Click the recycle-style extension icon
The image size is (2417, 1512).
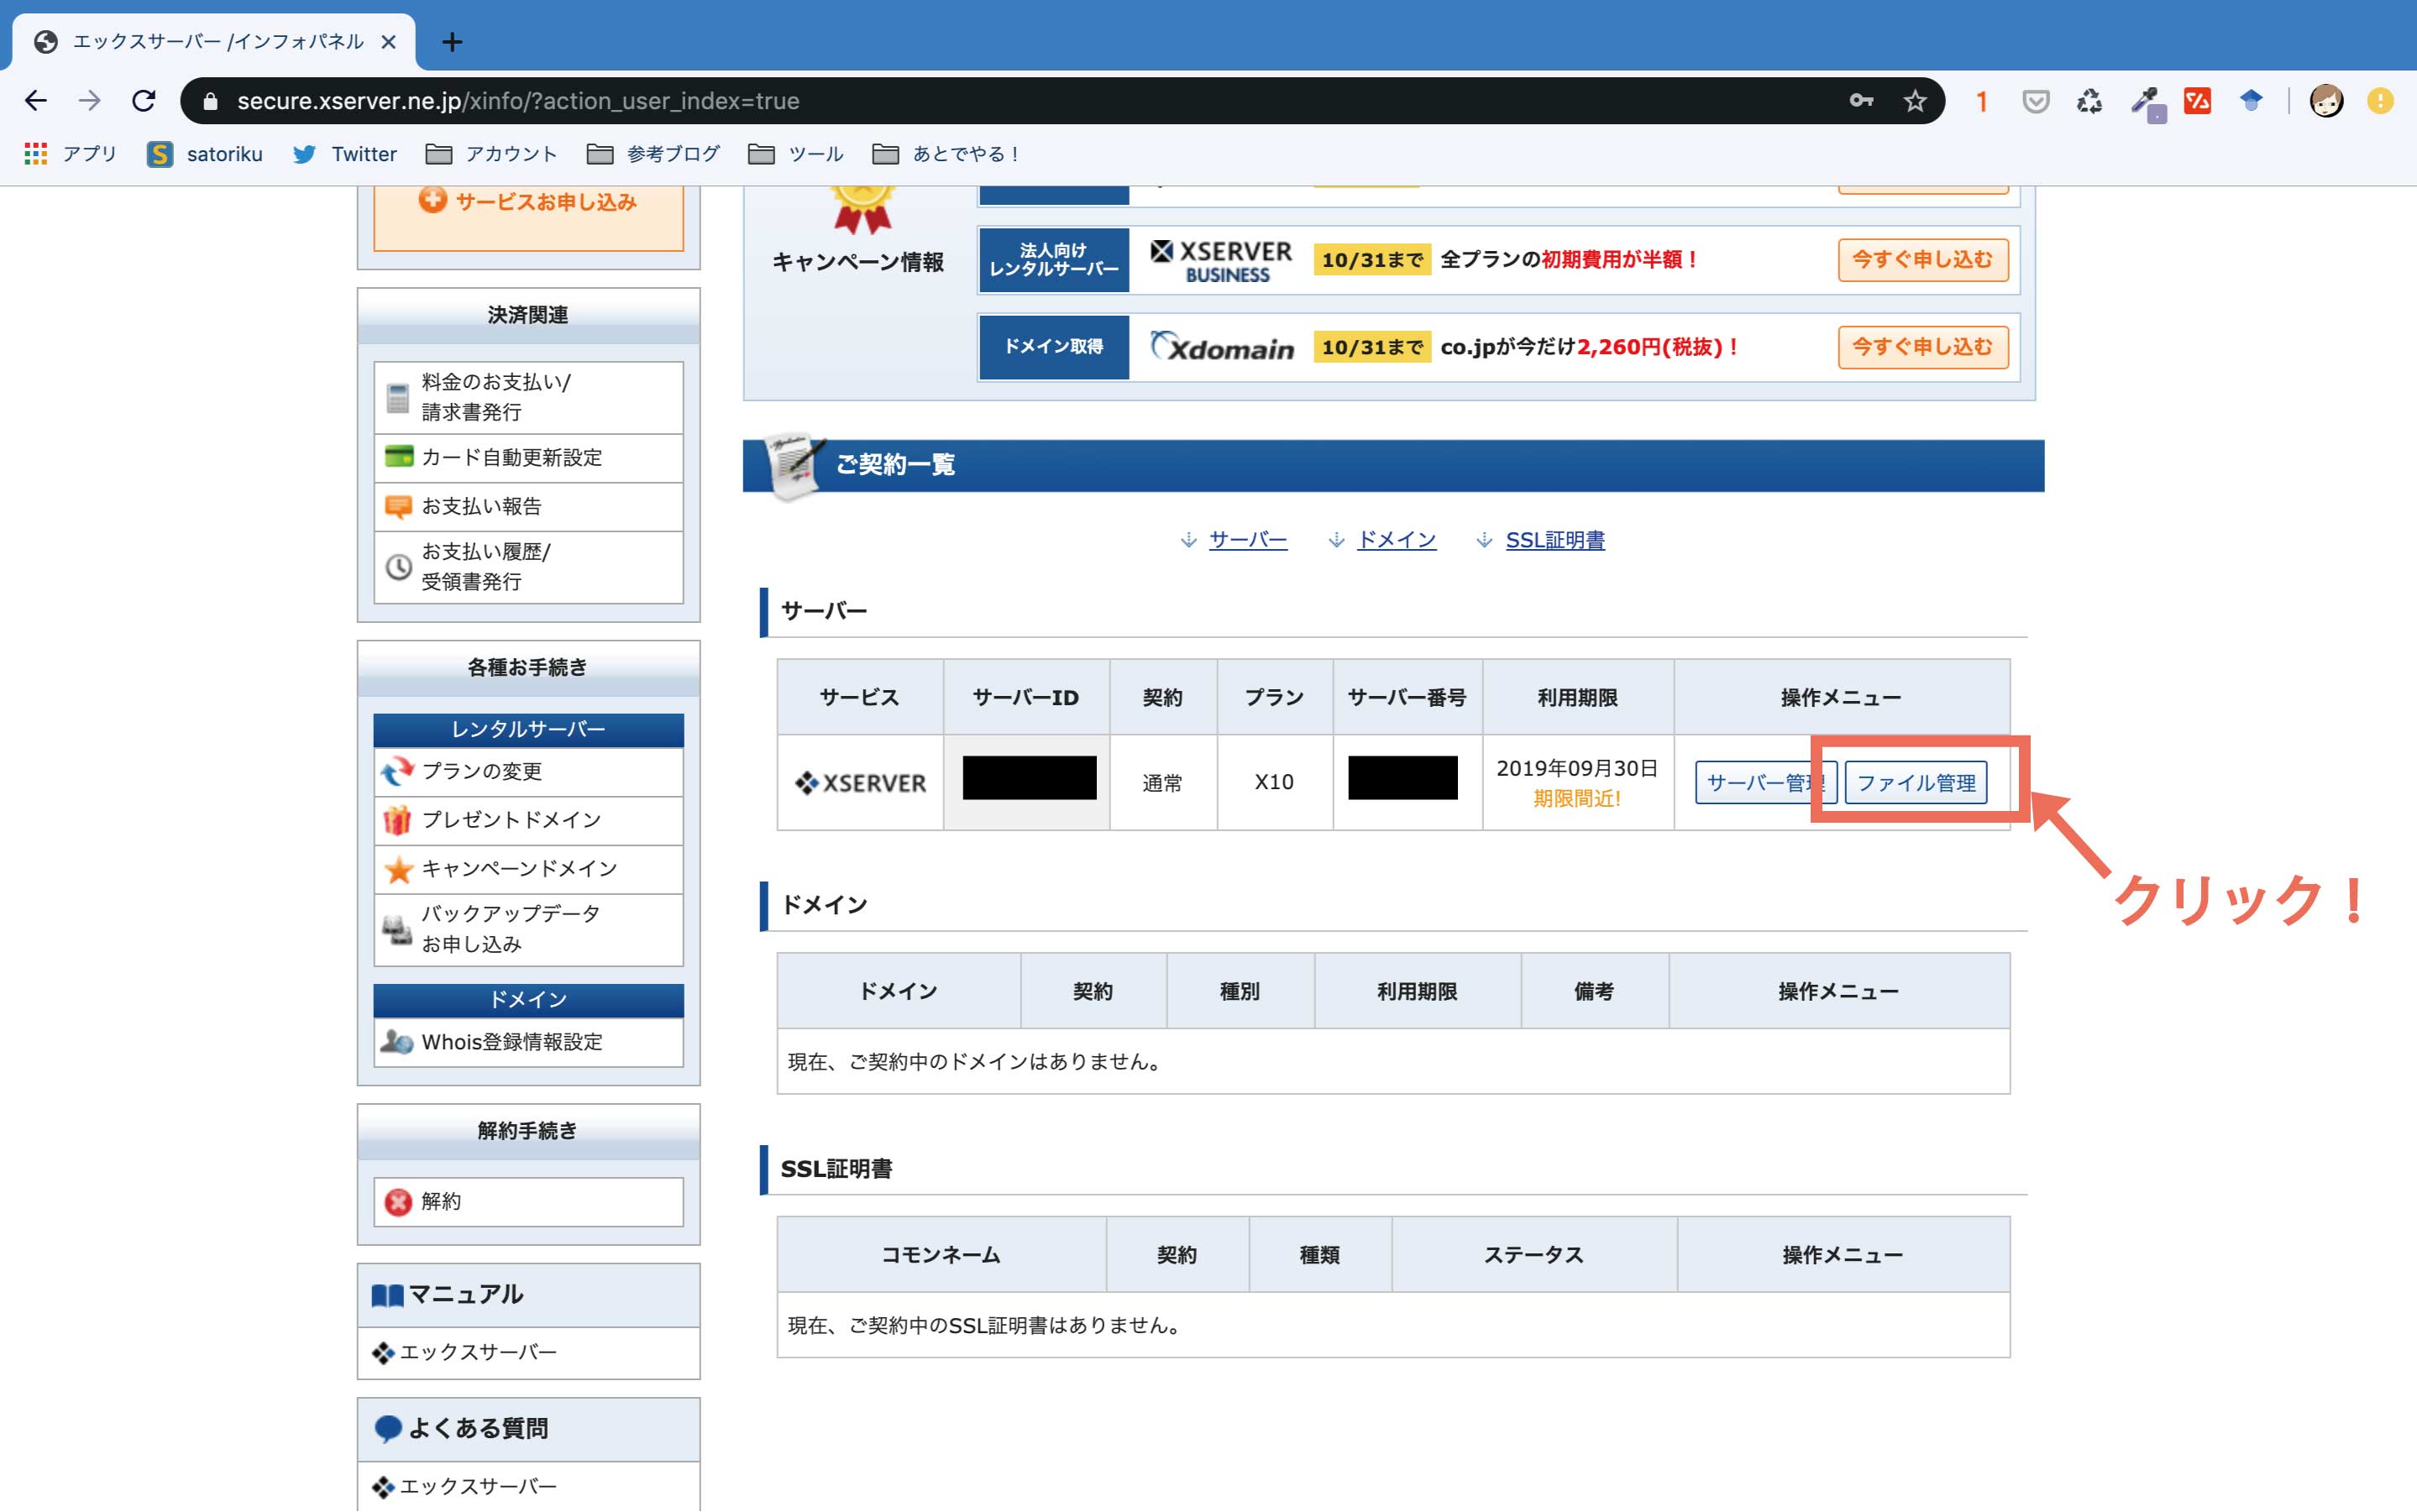[2089, 101]
